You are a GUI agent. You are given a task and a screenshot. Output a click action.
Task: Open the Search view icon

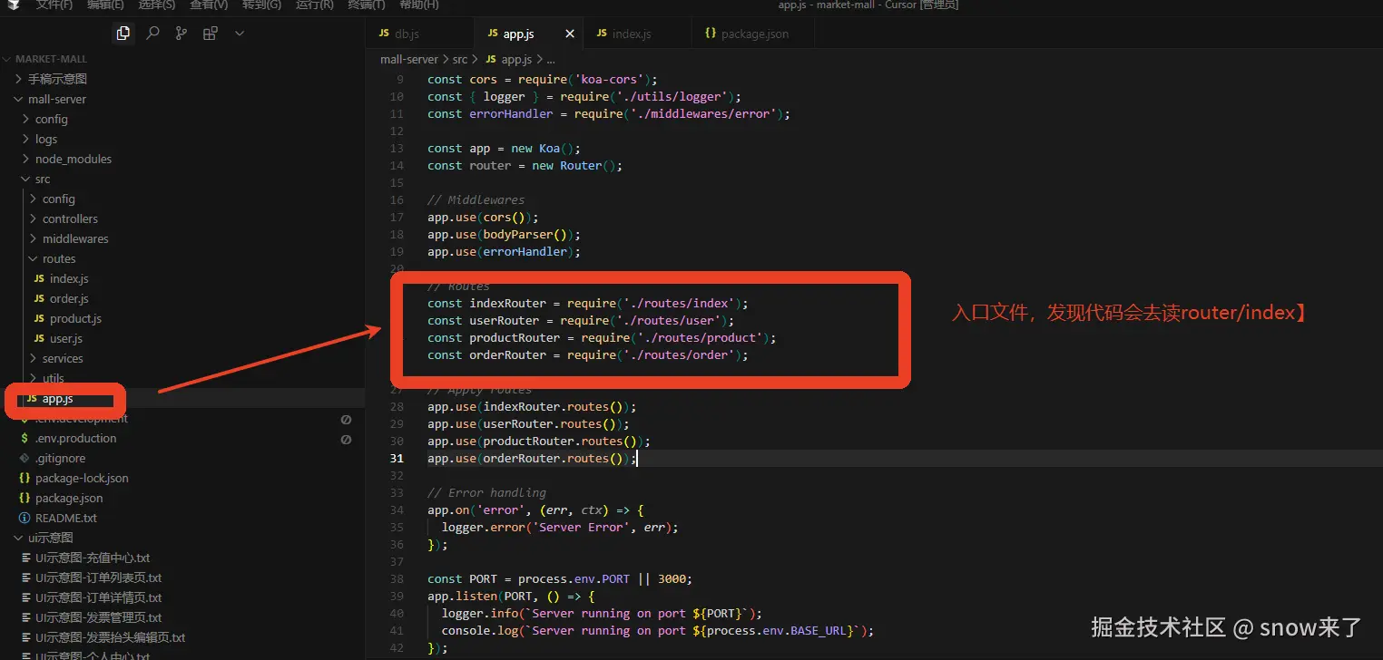coord(152,33)
